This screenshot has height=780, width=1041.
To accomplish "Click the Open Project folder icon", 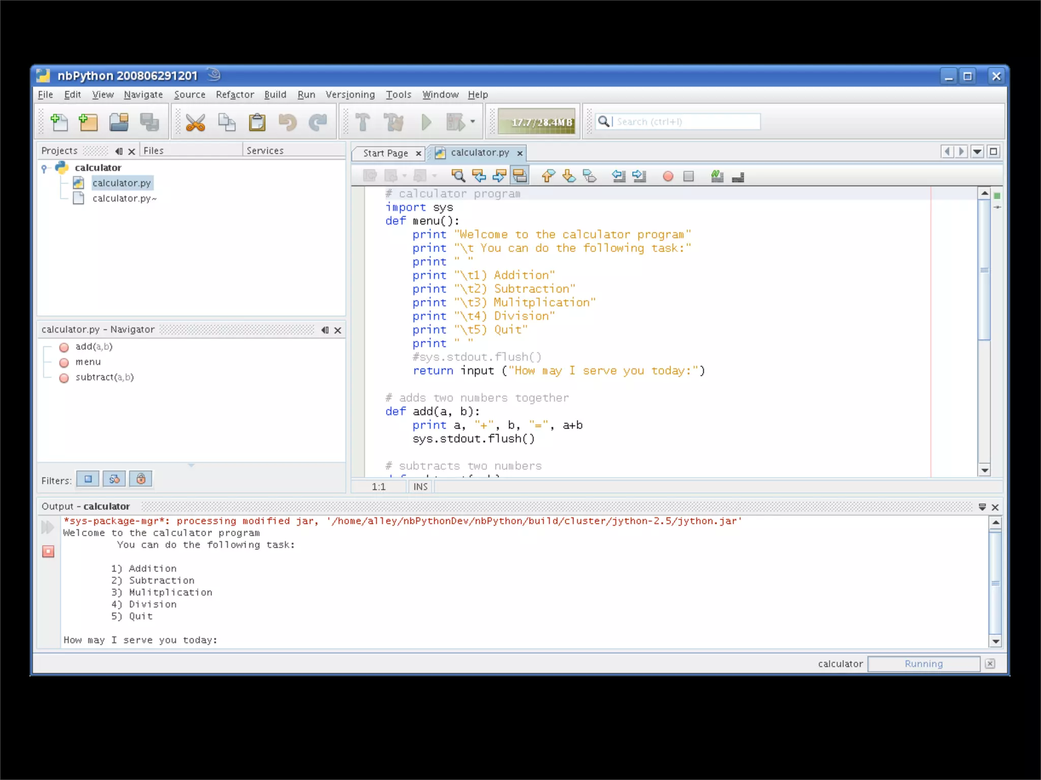I will click(x=119, y=122).
